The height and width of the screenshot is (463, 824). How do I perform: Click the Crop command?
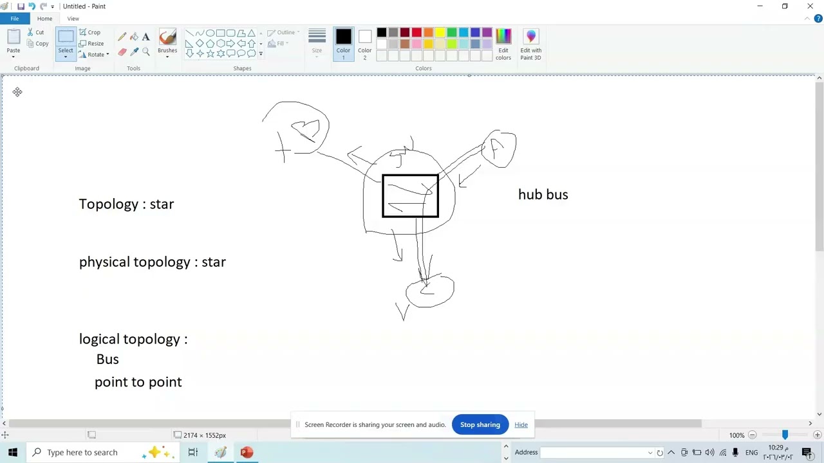[89, 32]
